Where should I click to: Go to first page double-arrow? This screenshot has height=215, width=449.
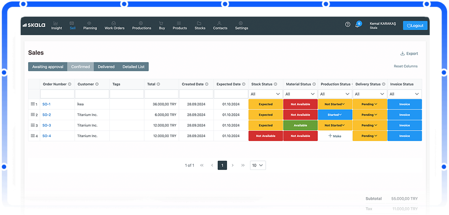(202, 165)
